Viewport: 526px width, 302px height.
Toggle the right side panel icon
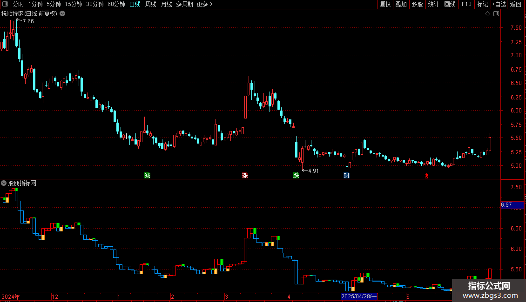click(x=496, y=14)
